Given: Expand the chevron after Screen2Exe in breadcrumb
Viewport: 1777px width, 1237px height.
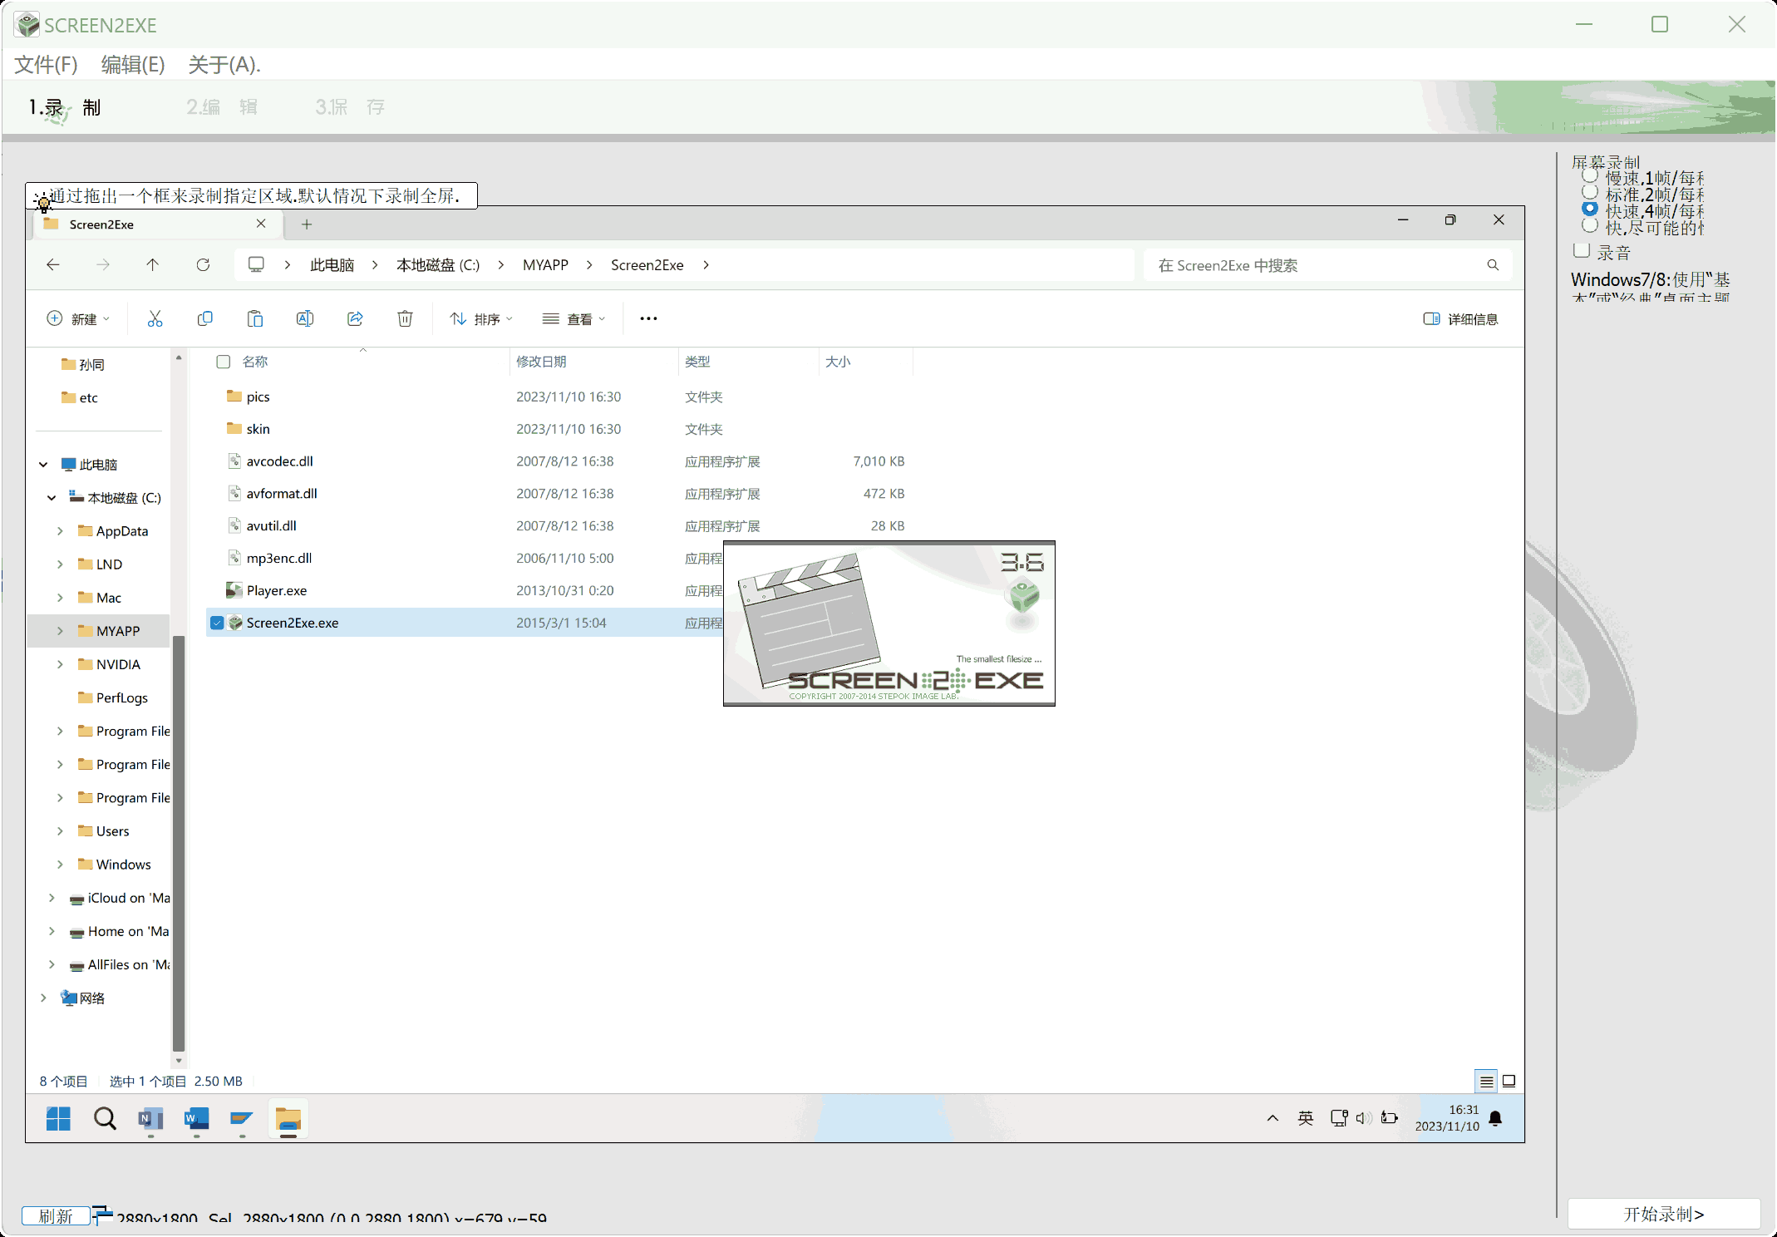Looking at the screenshot, I should point(706,265).
